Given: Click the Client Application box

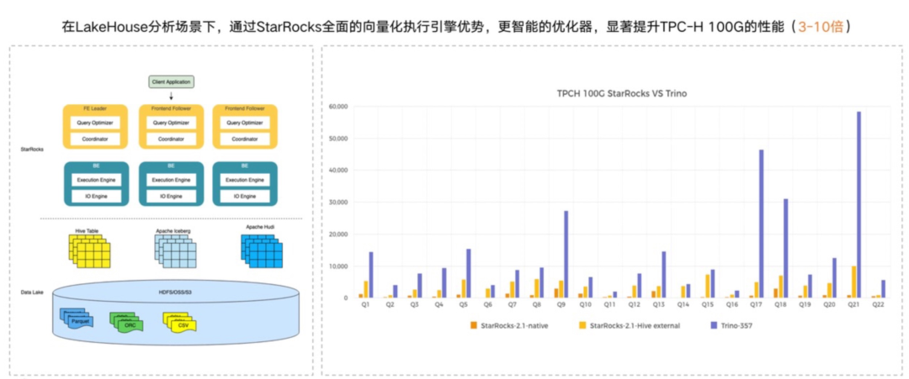Looking at the screenshot, I should point(170,82).
